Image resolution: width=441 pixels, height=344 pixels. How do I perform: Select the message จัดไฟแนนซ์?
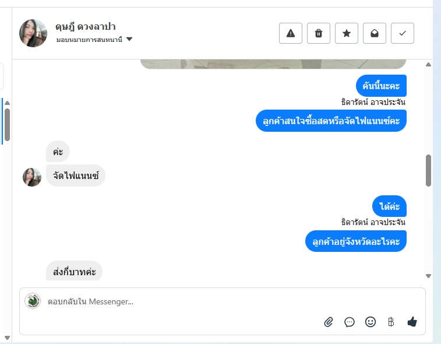76,175
